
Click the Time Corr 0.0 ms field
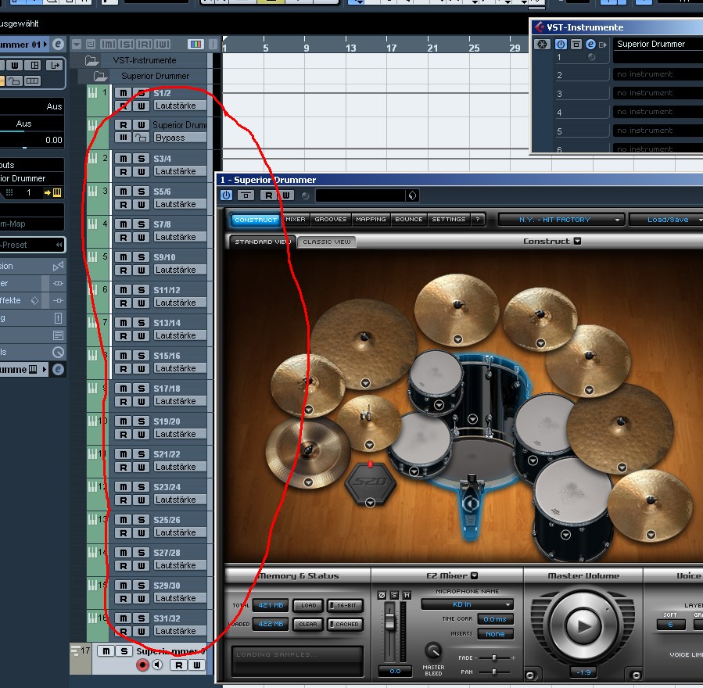495,619
